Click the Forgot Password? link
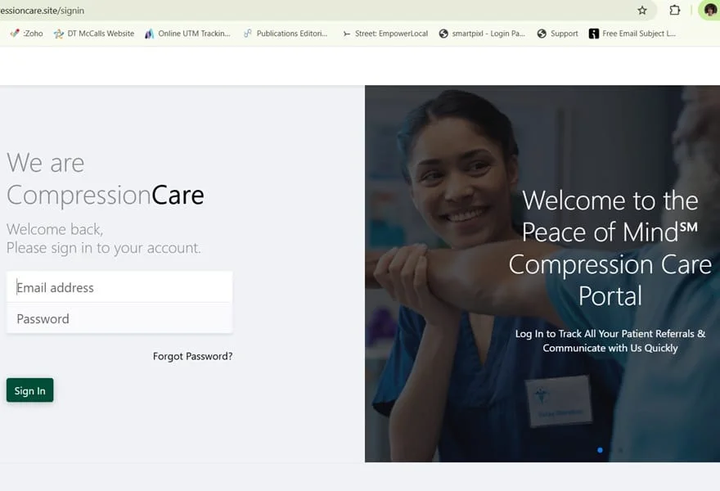Viewport: 720px width, 491px height. tap(193, 356)
